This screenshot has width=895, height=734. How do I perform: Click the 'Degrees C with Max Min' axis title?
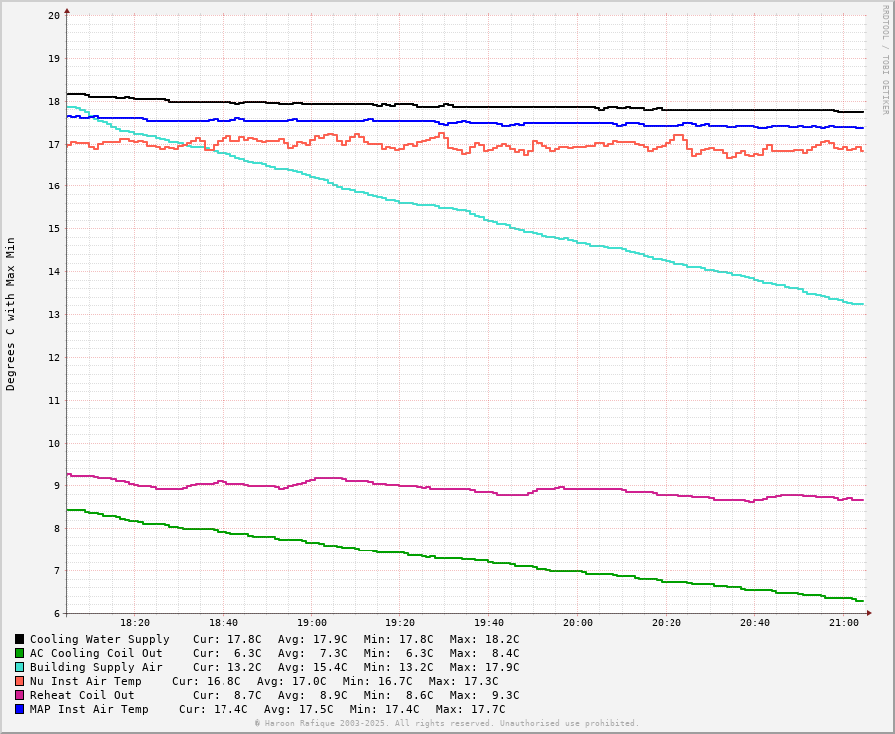pos(11,313)
